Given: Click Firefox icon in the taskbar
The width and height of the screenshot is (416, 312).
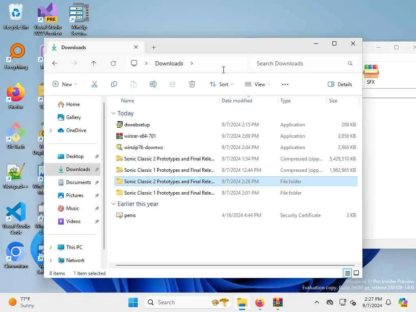Looking at the screenshot, I should pyautogui.click(x=260, y=302).
